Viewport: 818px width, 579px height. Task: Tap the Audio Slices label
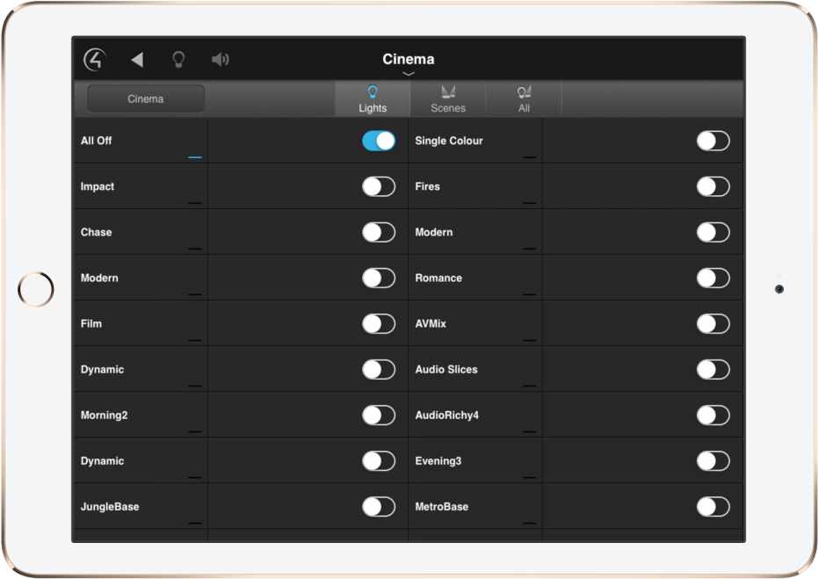[x=446, y=370]
